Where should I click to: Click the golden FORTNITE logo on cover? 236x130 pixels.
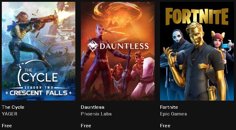[x=197, y=16]
